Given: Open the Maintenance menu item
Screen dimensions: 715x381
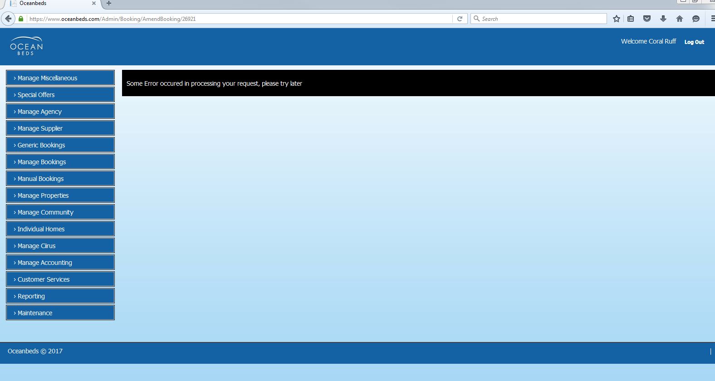Looking at the screenshot, I should pos(60,313).
